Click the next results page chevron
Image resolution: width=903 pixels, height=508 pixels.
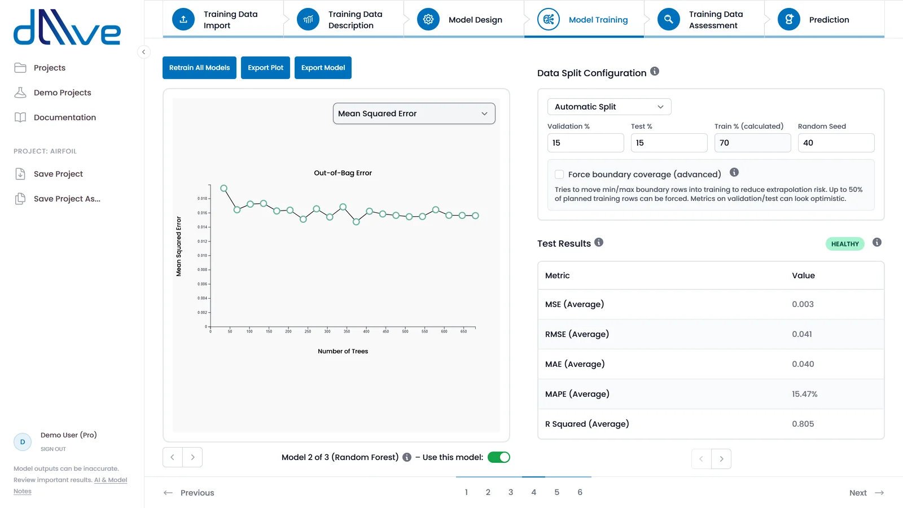tap(721, 459)
